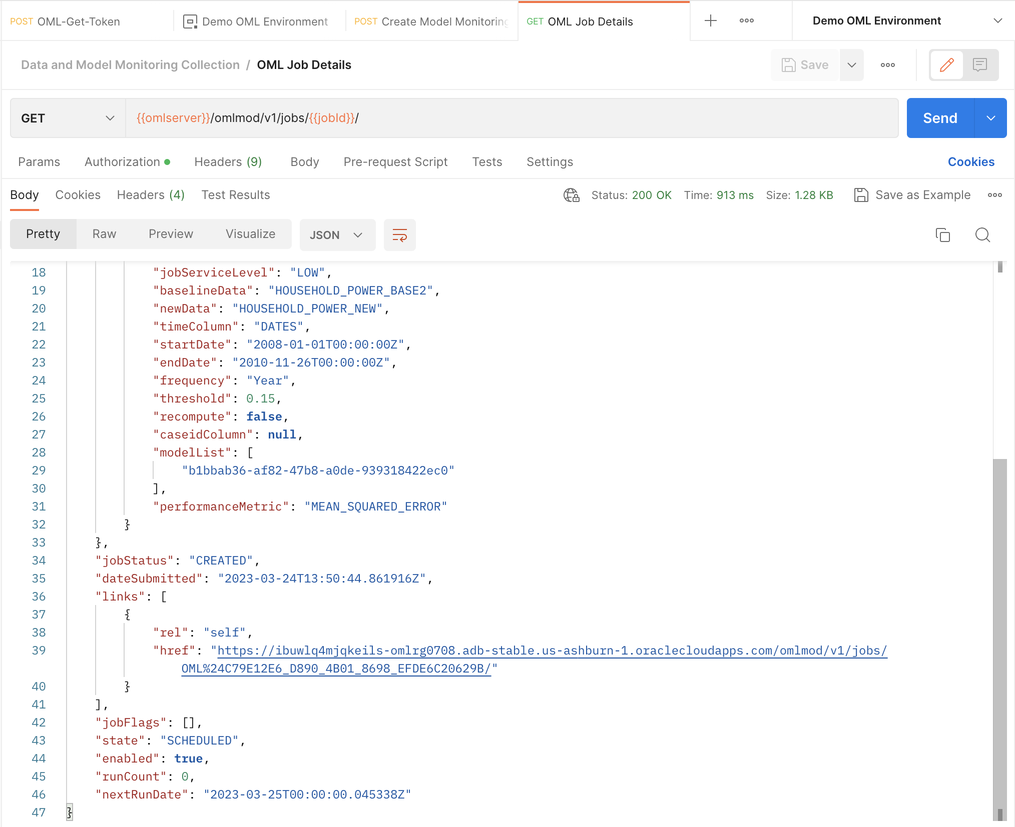This screenshot has height=827, width=1015.
Task: Switch response view to Preview
Action: tap(171, 234)
